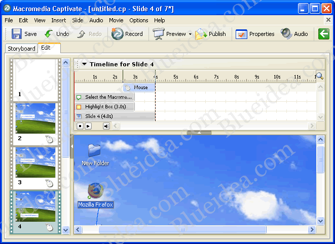The width and height of the screenshot is (335, 244).
Task: Click the greyed Redo toolbar button
Action: pos(89,34)
